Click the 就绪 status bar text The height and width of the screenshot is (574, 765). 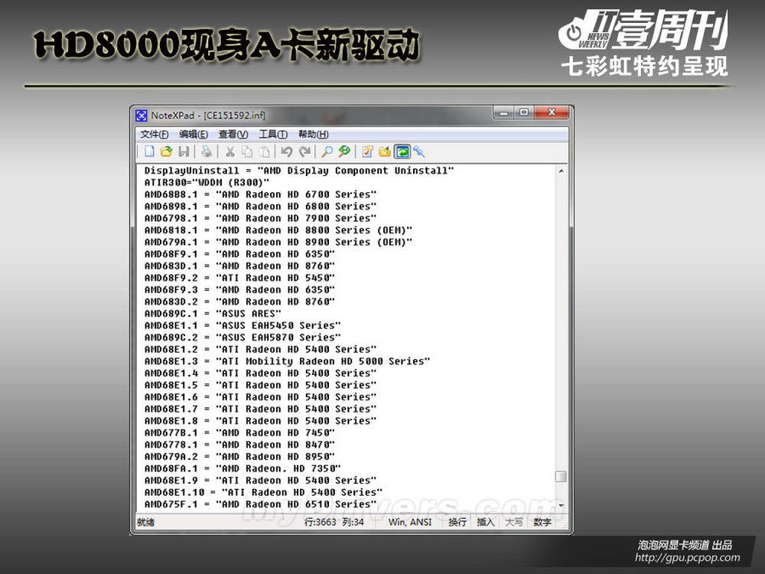tap(145, 522)
